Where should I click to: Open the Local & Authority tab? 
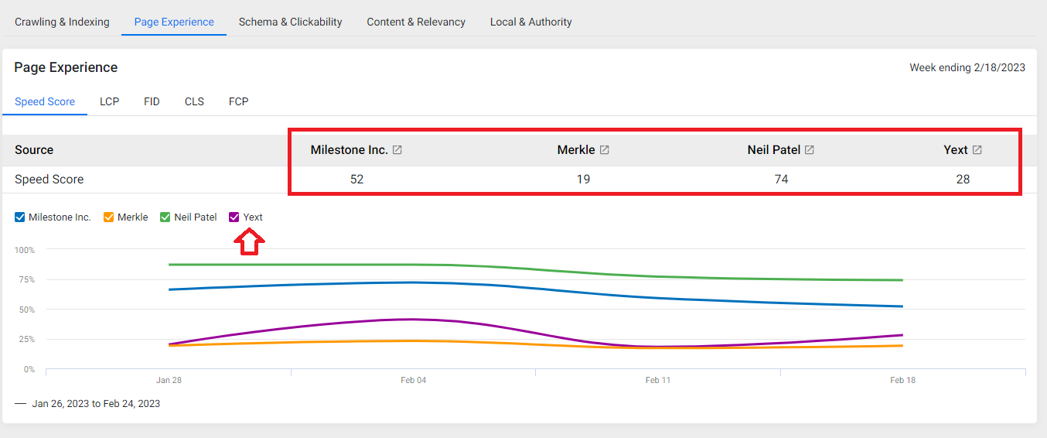click(x=531, y=22)
